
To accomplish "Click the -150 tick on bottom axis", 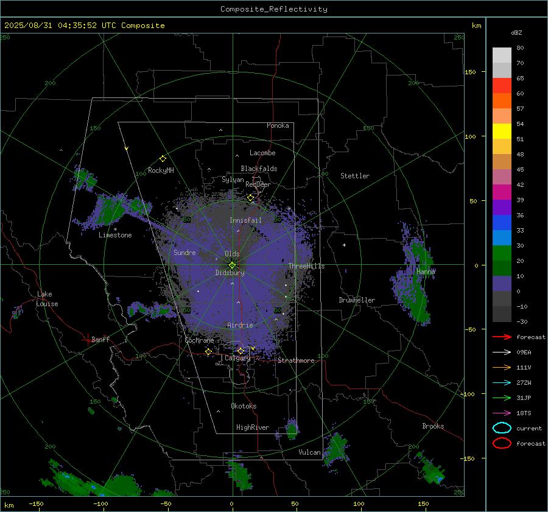I will click(x=36, y=503).
